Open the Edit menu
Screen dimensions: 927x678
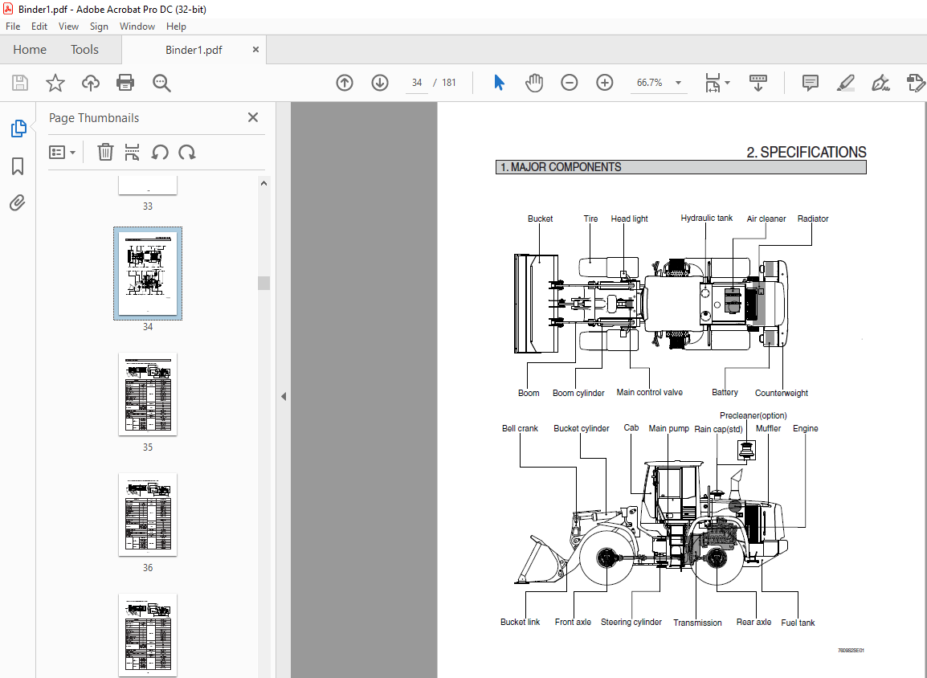click(39, 27)
